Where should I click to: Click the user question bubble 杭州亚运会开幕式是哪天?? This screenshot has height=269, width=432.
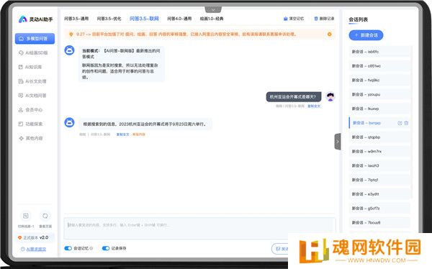point(294,97)
